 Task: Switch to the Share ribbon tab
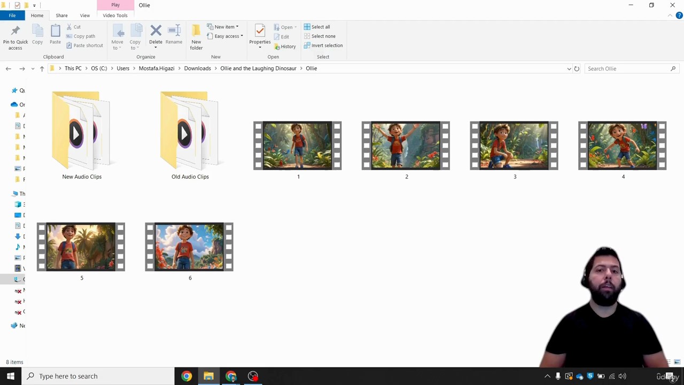tap(61, 16)
